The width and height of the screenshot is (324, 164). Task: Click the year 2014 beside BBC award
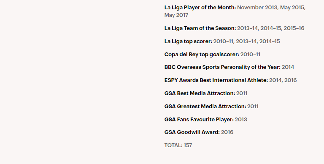tap(288, 67)
